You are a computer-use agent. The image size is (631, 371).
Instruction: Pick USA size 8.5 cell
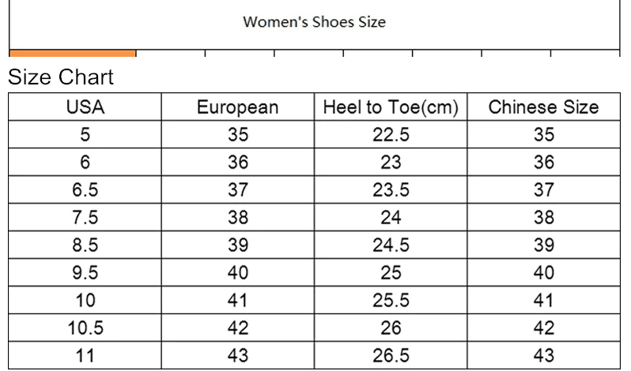pyautogui.click(x=85, y=245)
